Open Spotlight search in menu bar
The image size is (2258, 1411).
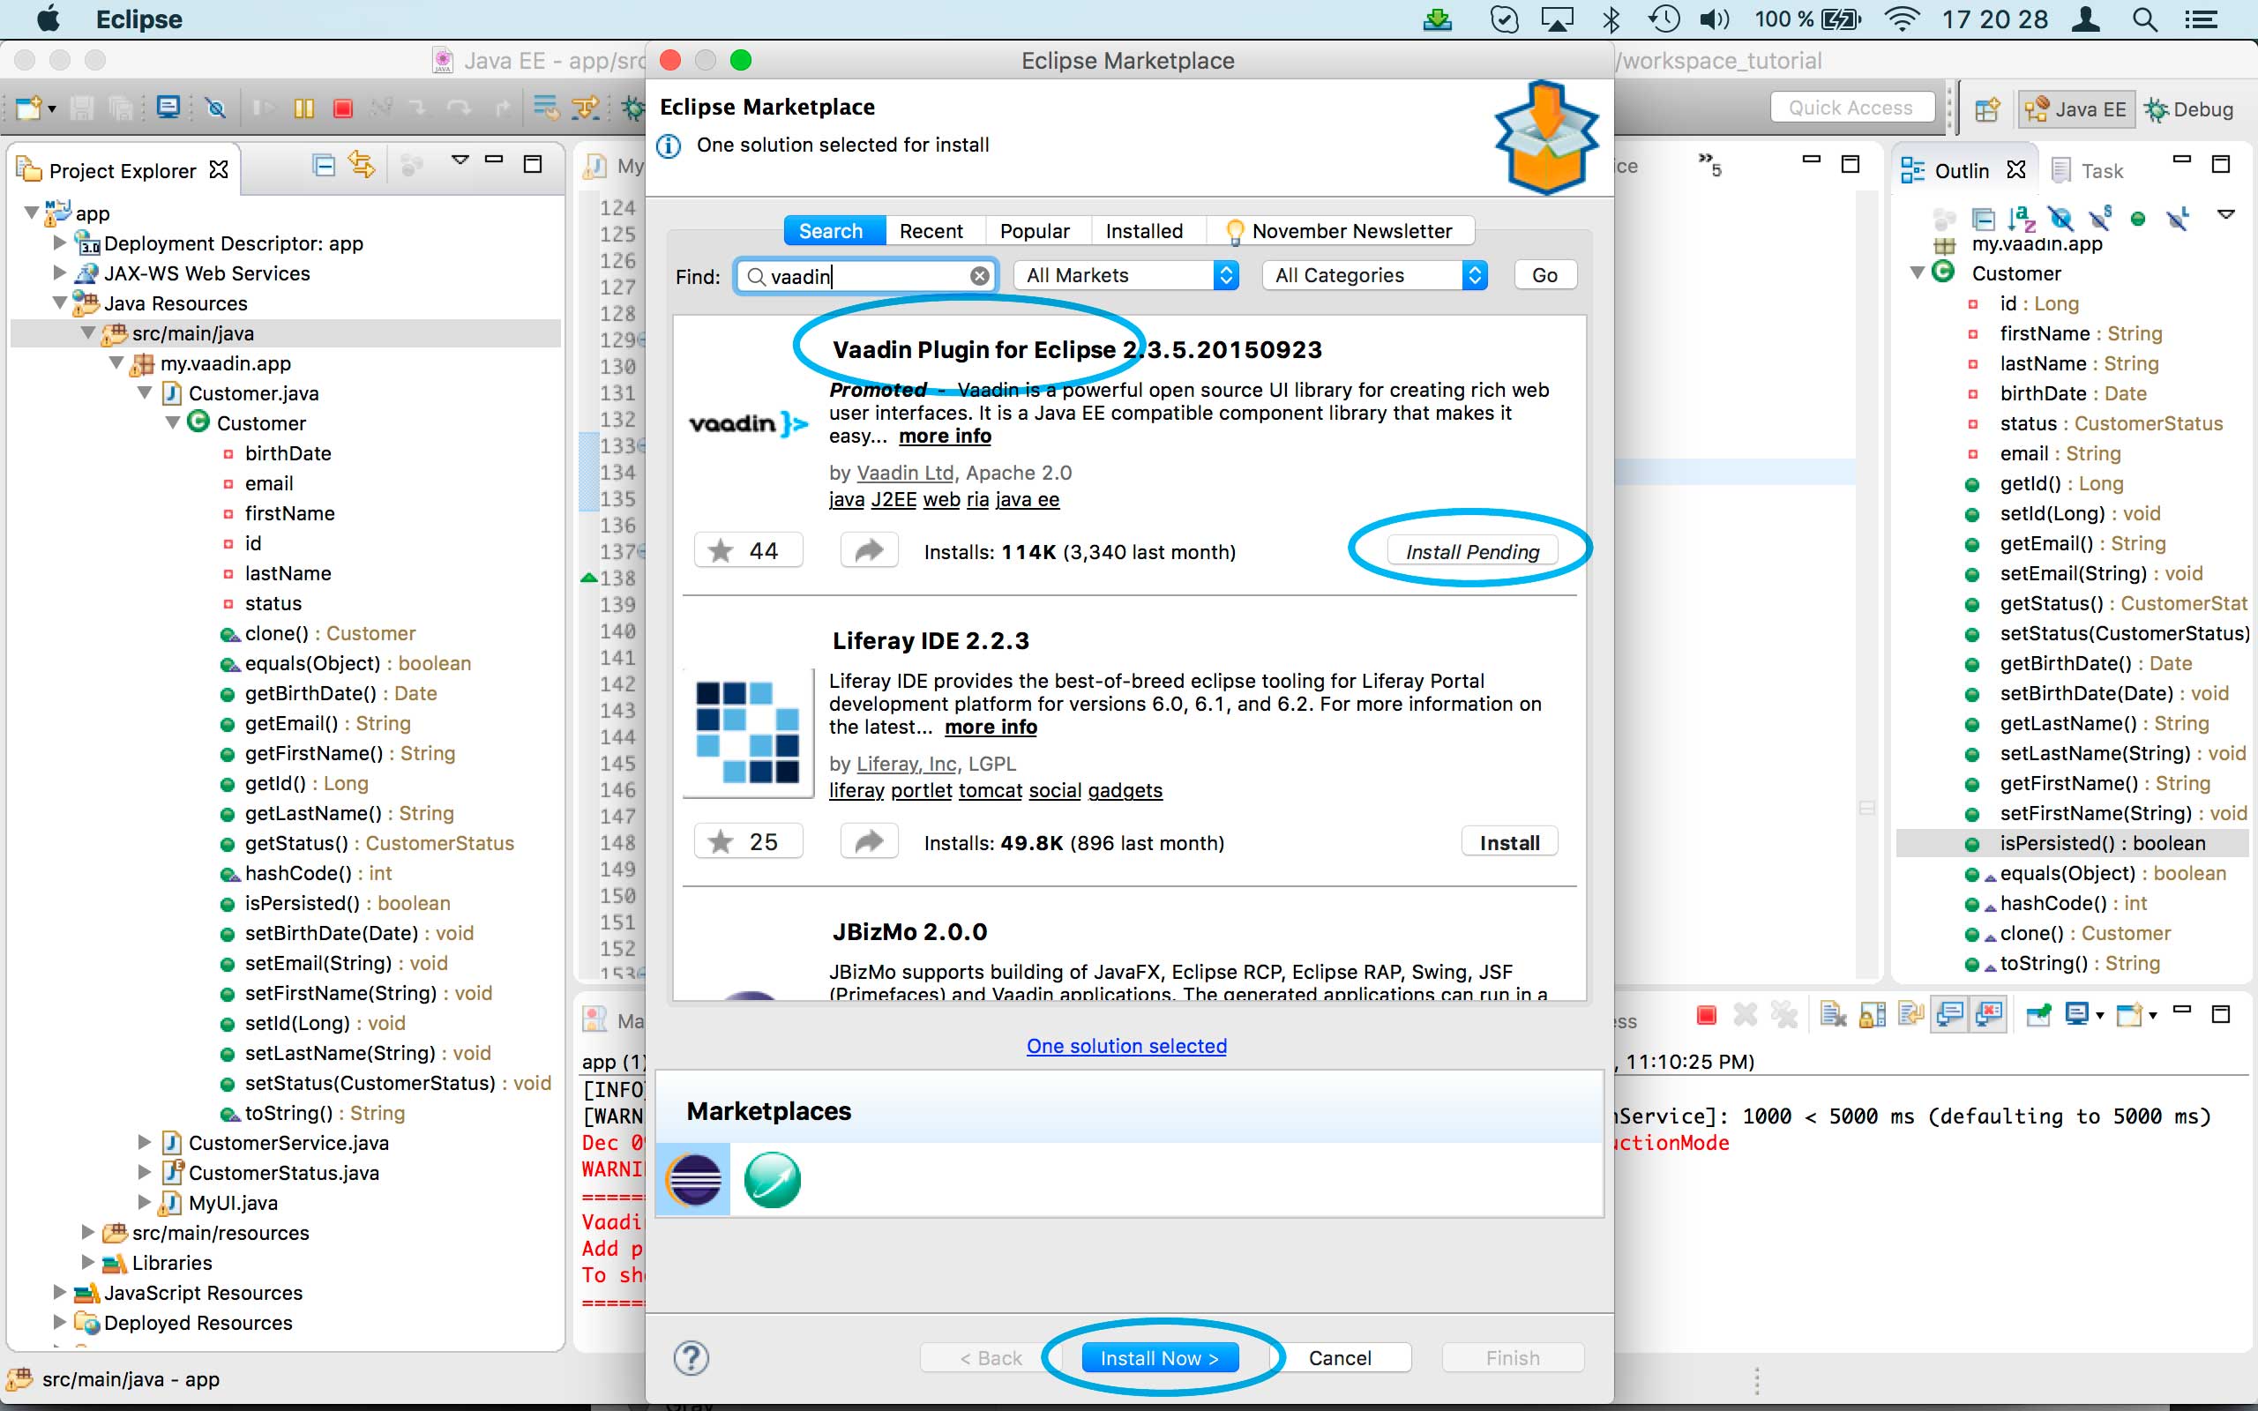coord(2144,19)
